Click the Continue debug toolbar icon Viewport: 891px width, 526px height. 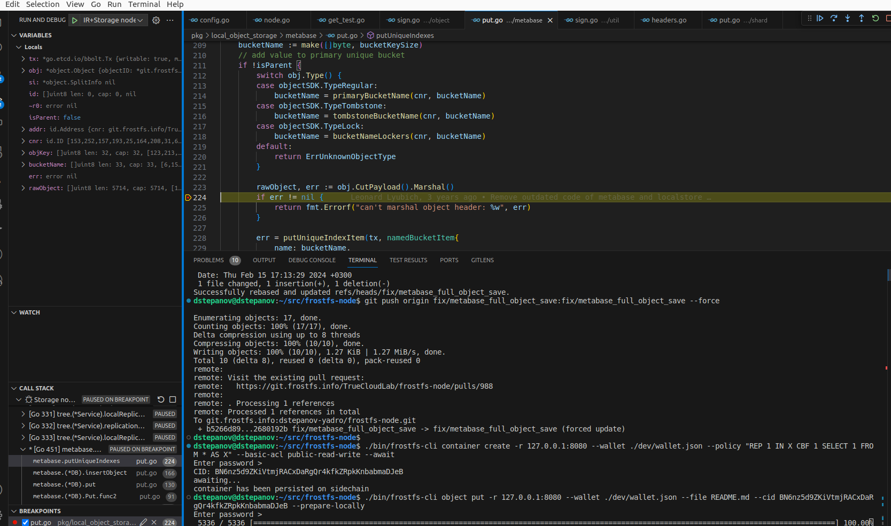820,18
